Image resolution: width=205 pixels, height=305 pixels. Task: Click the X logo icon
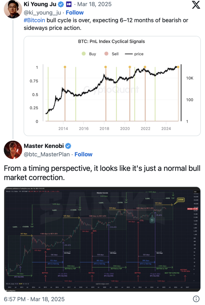click(196, 5)
